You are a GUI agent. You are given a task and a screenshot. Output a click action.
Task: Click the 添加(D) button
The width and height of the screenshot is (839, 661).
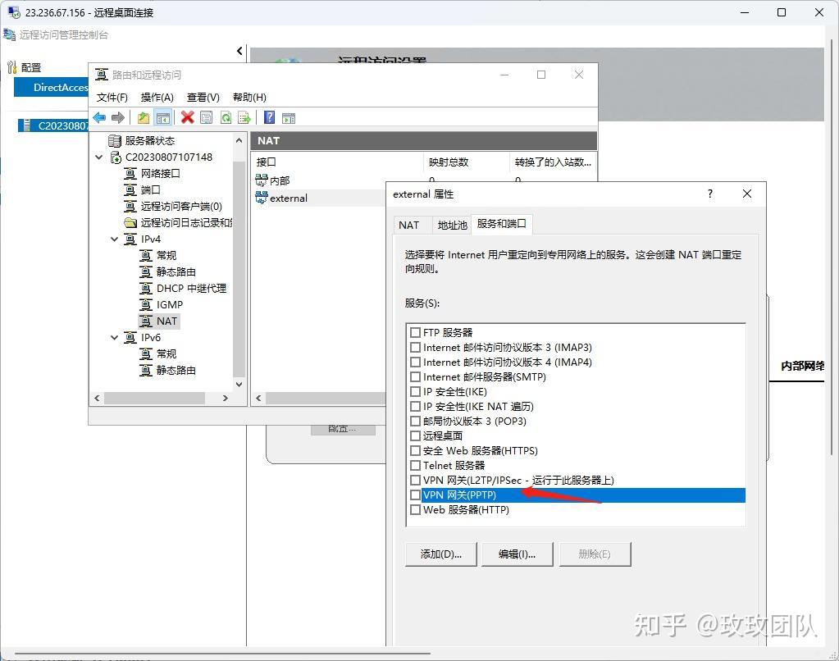440,554
